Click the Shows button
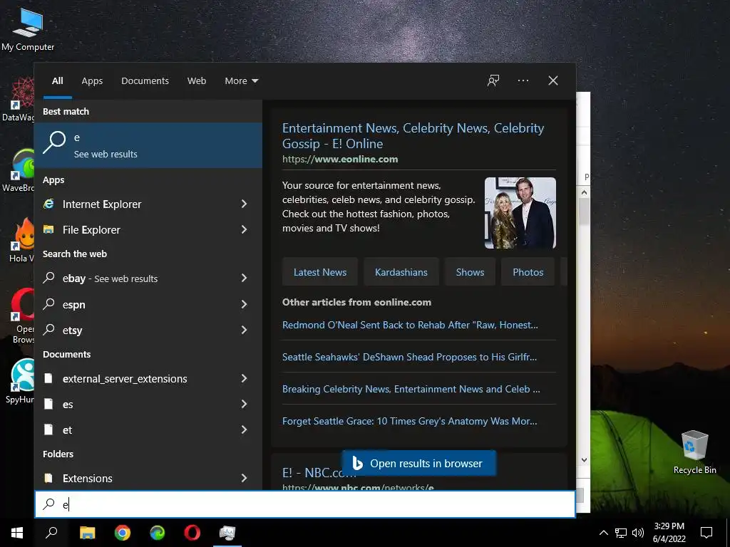Viewport: 730px width, 547px height. [x=470, y=272]
